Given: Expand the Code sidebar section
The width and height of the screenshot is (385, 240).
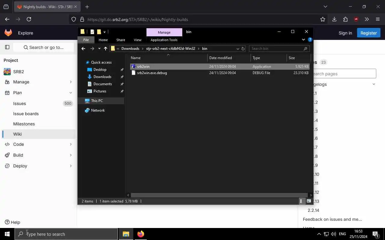Looking at the screenshot, I should pos(71,144).
